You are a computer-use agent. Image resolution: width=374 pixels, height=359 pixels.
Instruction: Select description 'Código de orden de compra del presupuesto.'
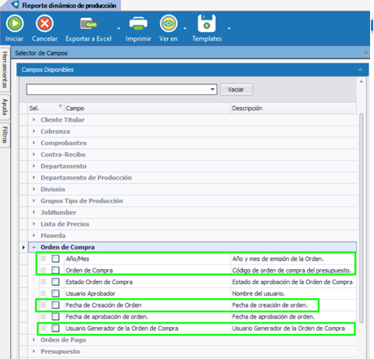pyautogui.click(x=291, y=271)
